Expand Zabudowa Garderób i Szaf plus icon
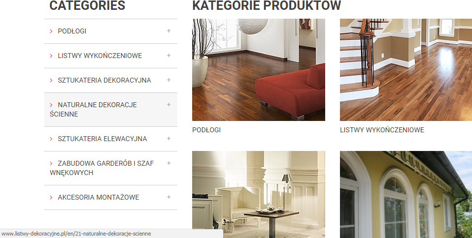This screenshot has height=238, width=472. click(x=169, y=163)
